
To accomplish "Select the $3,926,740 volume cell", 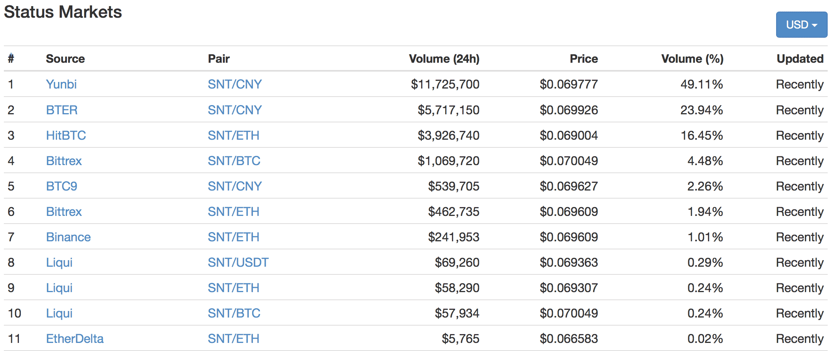I will click(x=448, y=135).
